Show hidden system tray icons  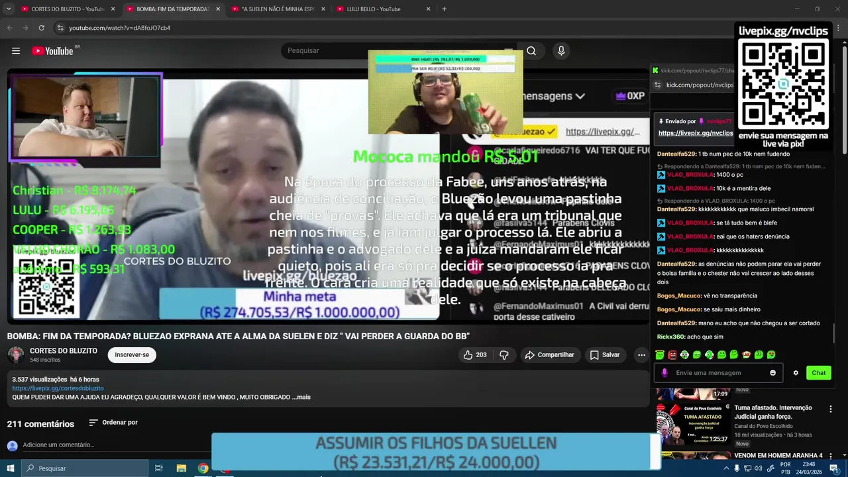726,468
